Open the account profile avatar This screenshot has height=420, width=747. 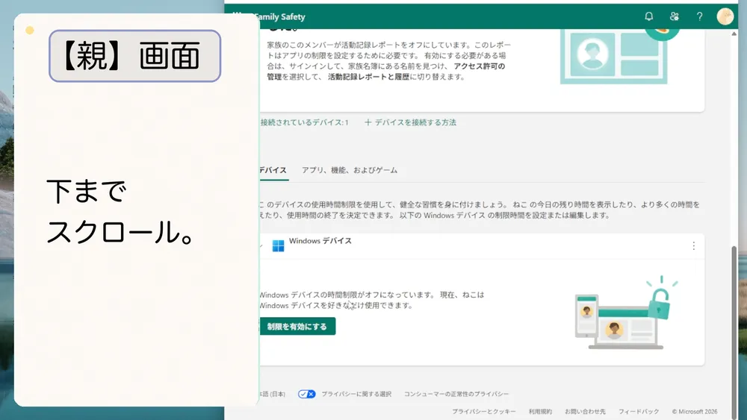pos(725,16)
